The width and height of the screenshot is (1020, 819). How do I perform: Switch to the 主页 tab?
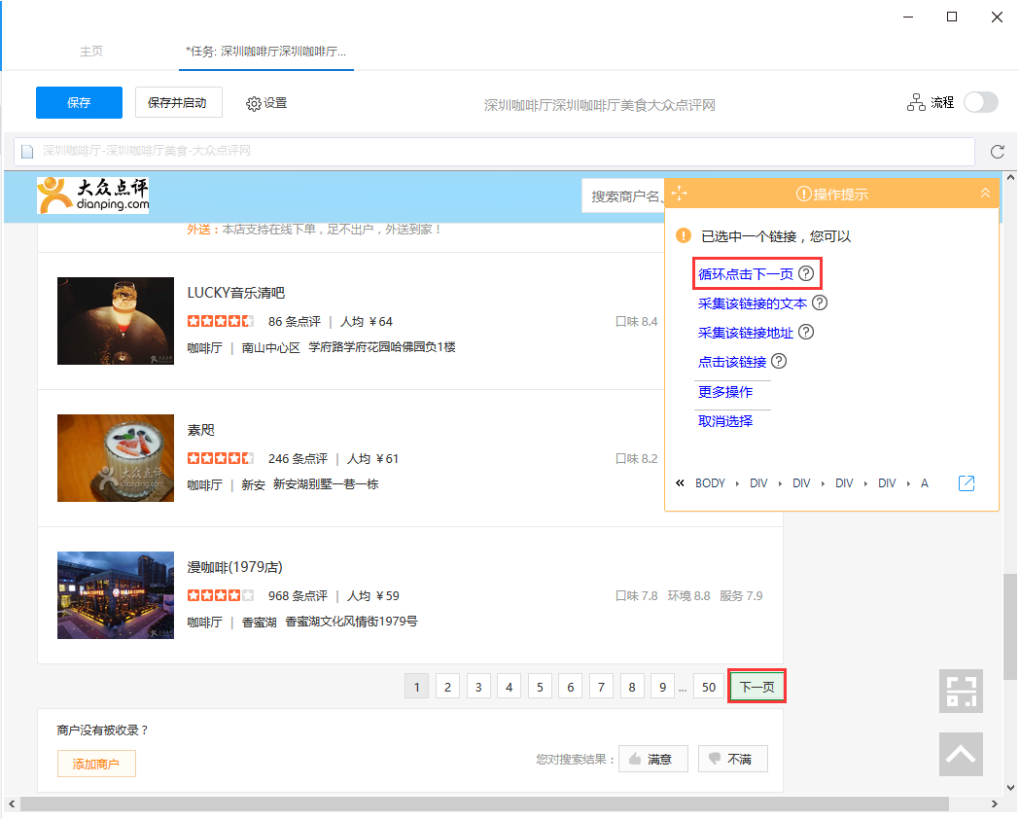click(x=91, y=52)
